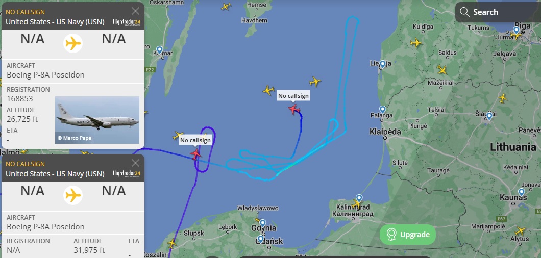This screenshot has height=258, width=541.
Task: Select the yellow plane near Alytus
Action: coord(520,231)
